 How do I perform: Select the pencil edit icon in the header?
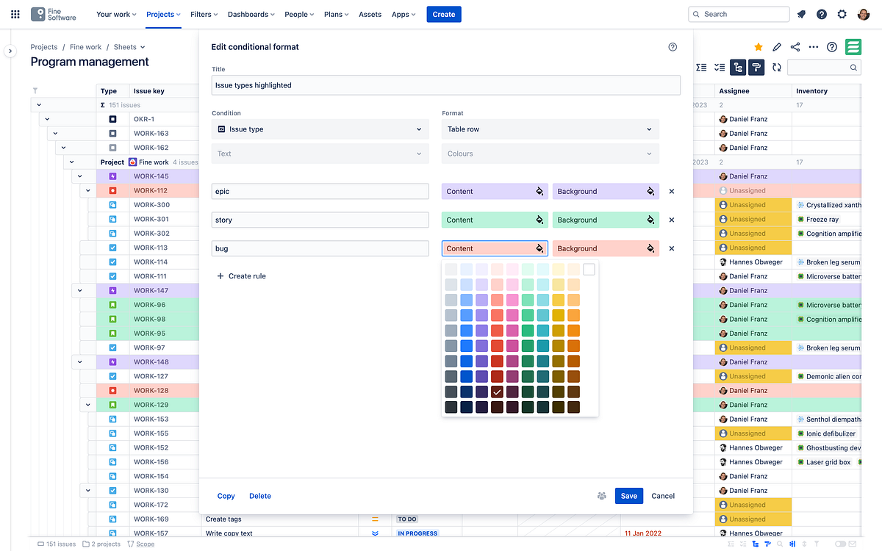[777, 46]
